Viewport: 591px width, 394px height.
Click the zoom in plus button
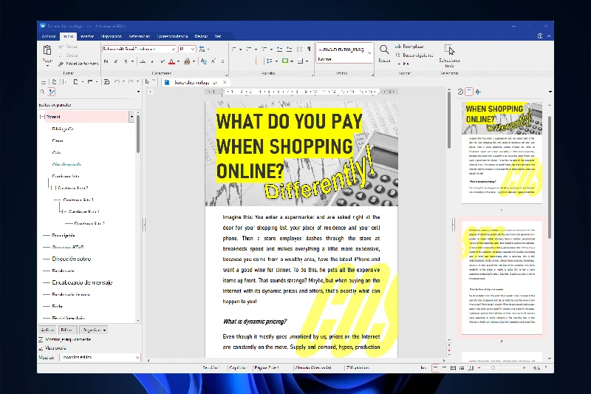524,367
